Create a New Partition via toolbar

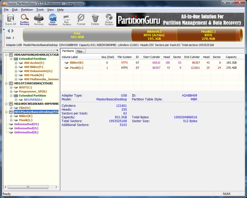(x=67, y=20)
